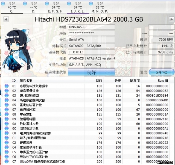Click status icon for attribute 03
Viewport: 175px width, 165px height.
pyautogui.click(x=7, y=95)
